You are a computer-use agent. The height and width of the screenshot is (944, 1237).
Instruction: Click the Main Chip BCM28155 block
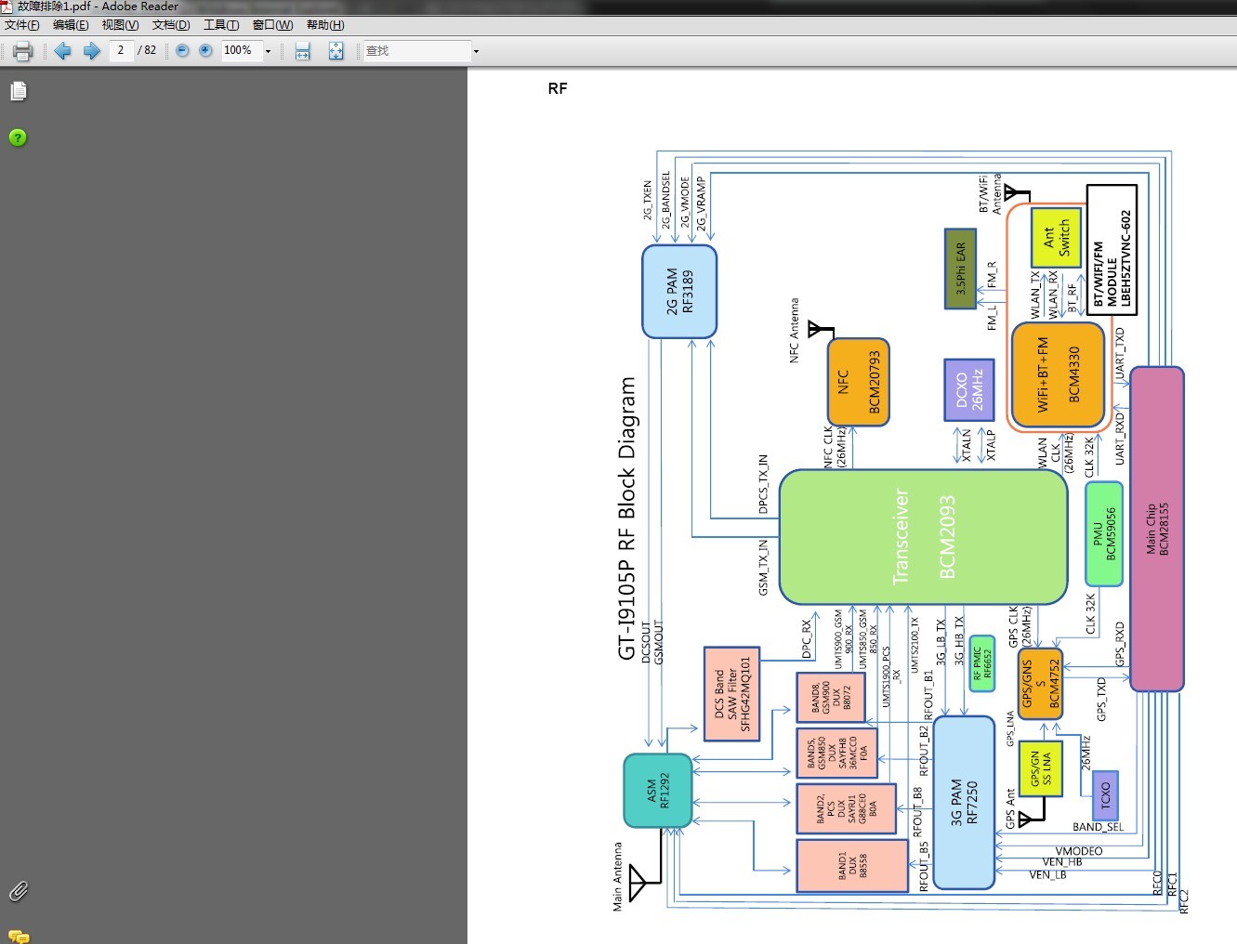(x=1157, y=529)
